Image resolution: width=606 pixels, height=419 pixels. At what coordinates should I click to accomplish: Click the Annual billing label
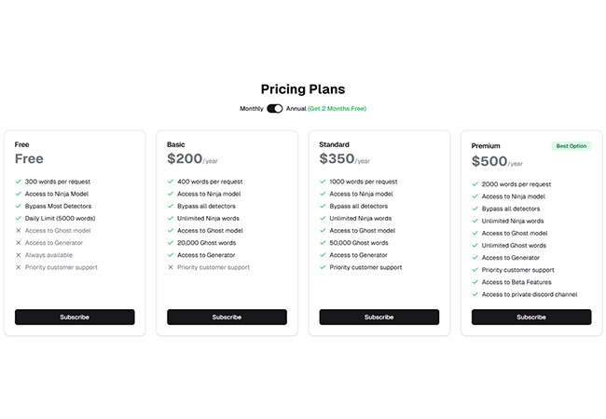point(296,109)
